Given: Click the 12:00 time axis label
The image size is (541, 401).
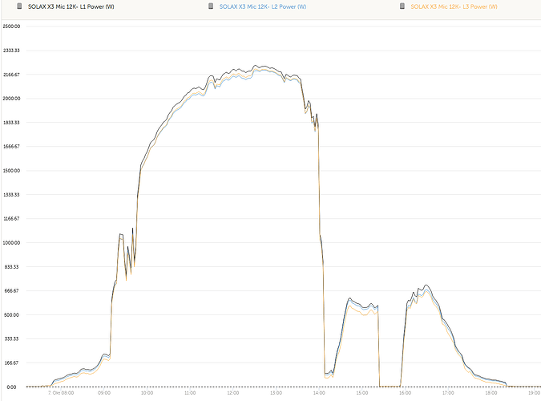Looking at the screenshot, I should 233,393.
